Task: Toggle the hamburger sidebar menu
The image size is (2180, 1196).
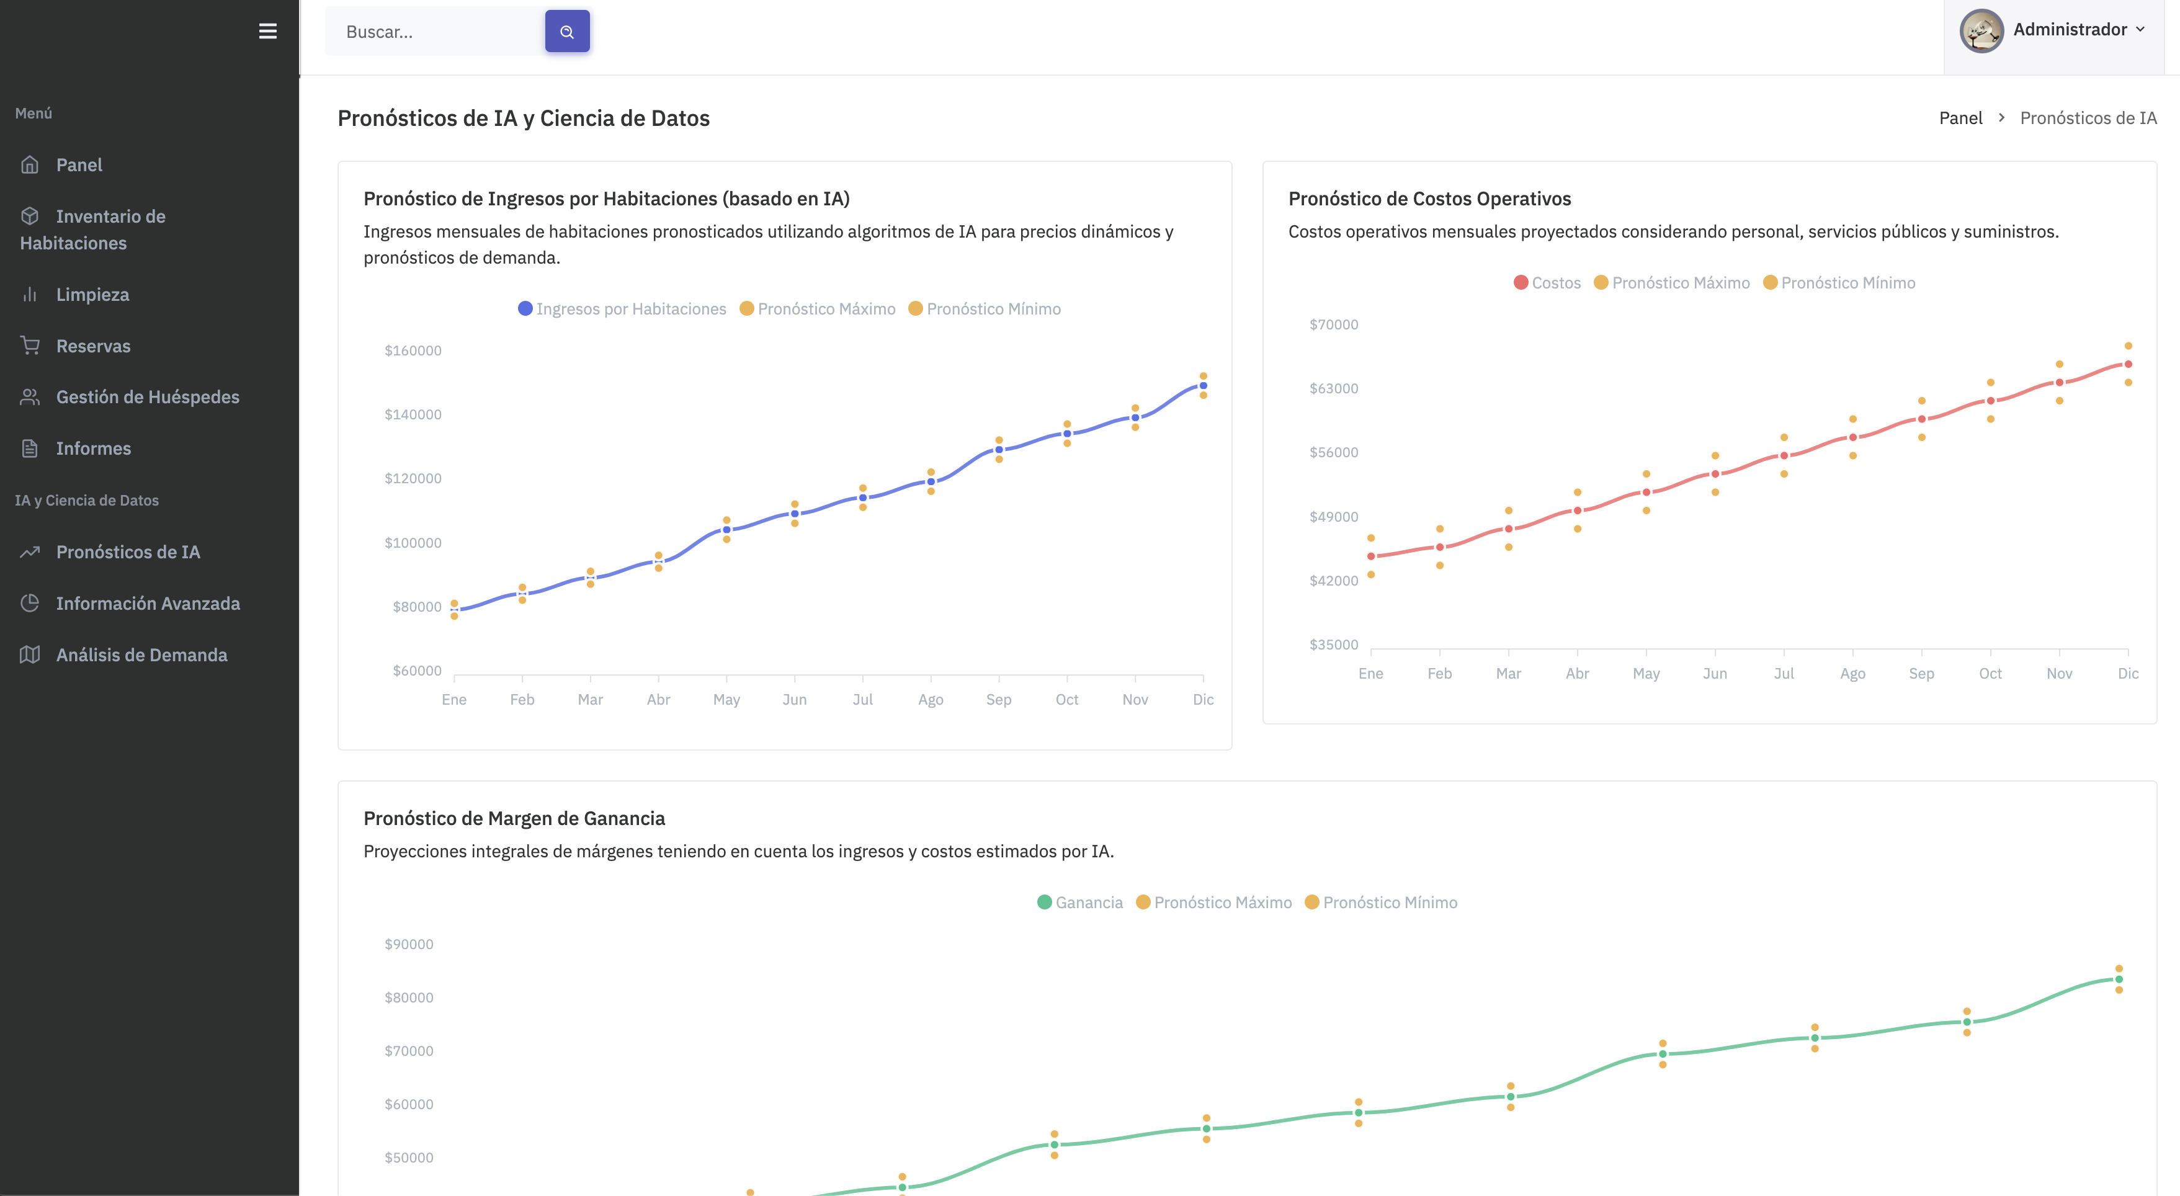Action: pos(267,31)
